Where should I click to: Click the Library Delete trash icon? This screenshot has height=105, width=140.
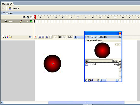click(98, 80)
